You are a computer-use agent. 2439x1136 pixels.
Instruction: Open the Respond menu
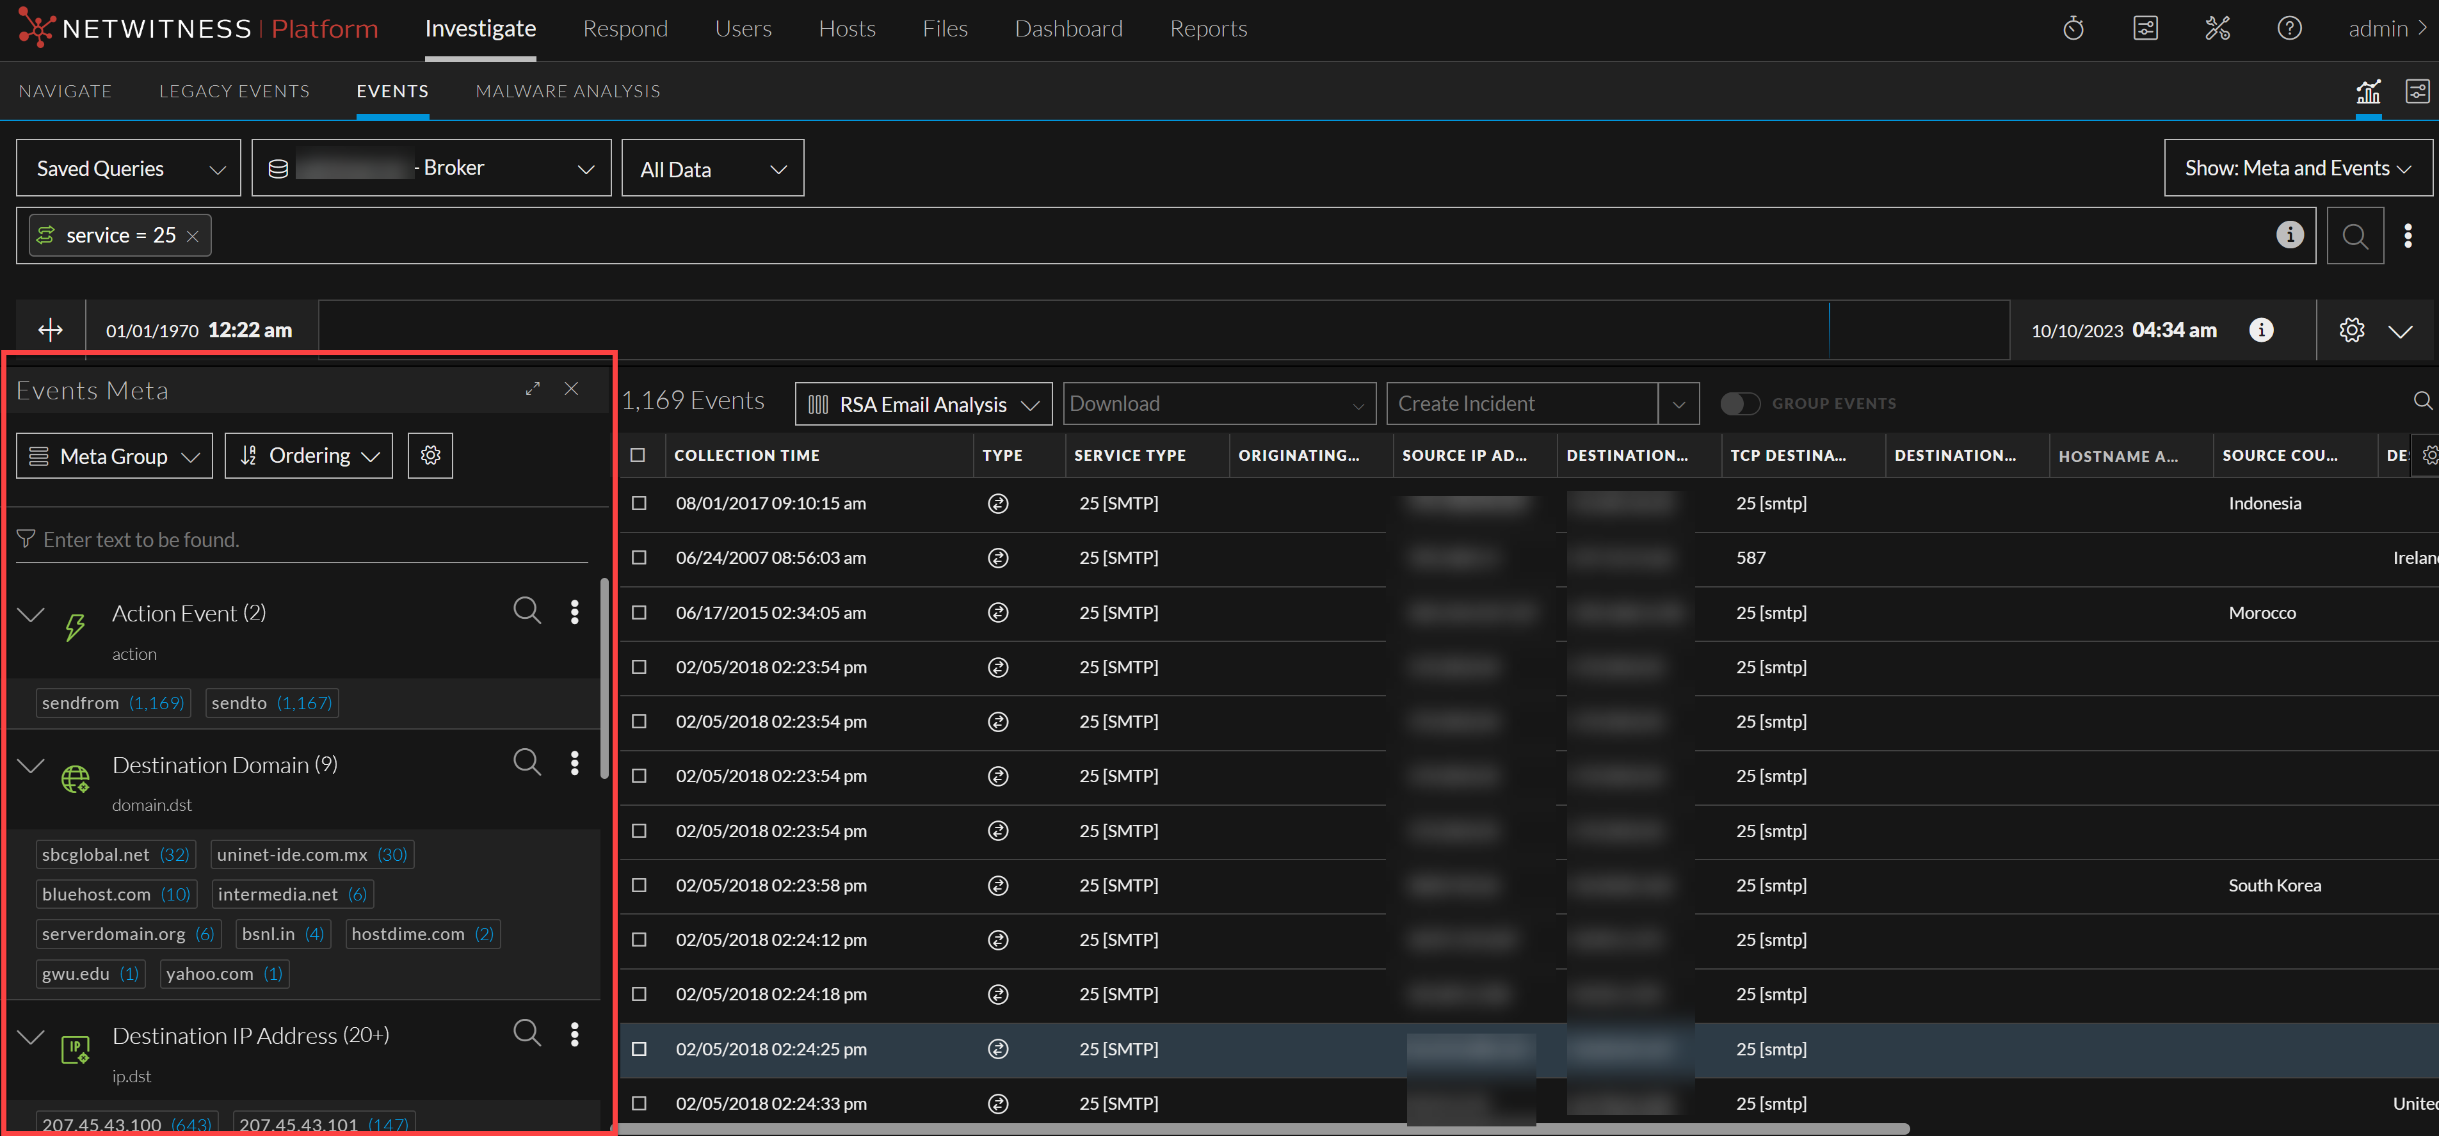(x=625, y=28)
